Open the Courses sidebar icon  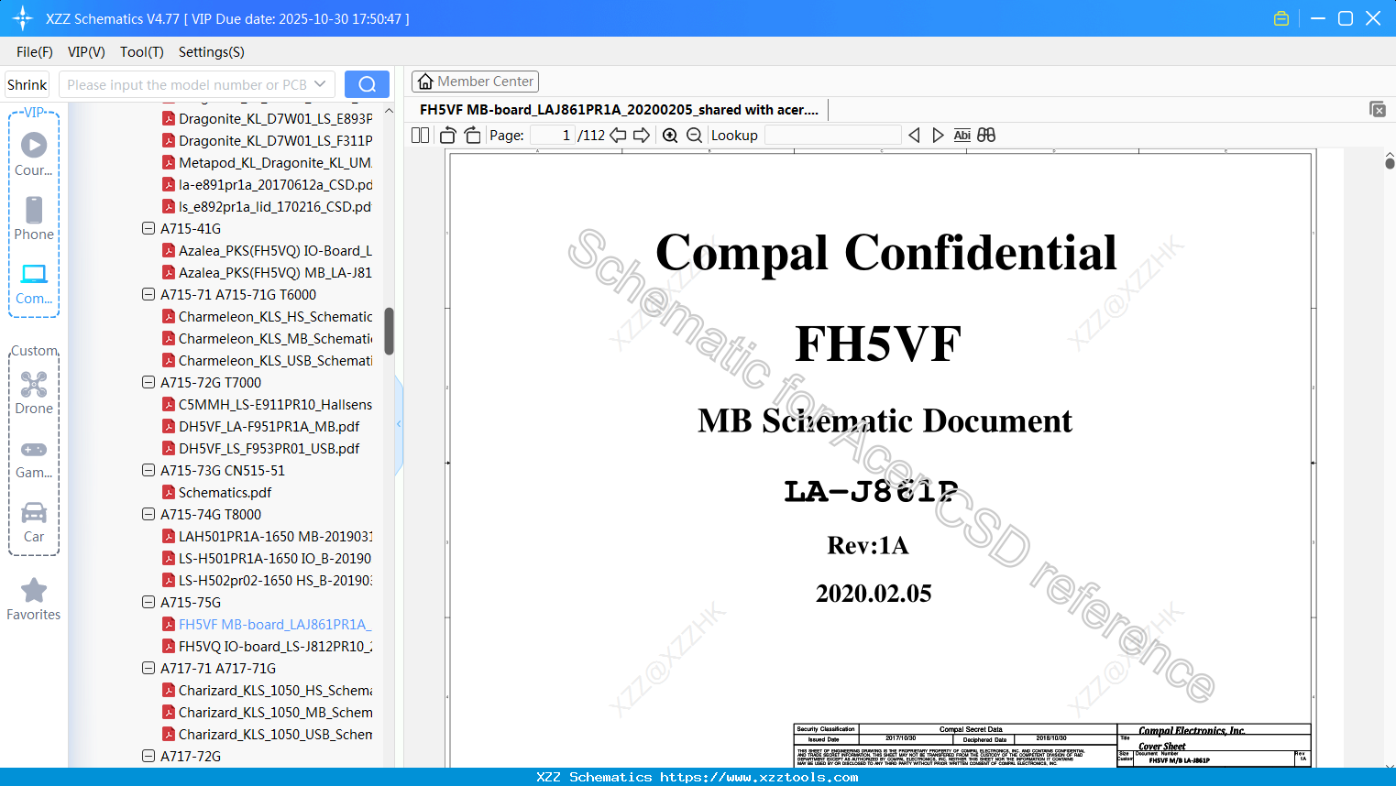pyautogui.click(x=34, y=154)
